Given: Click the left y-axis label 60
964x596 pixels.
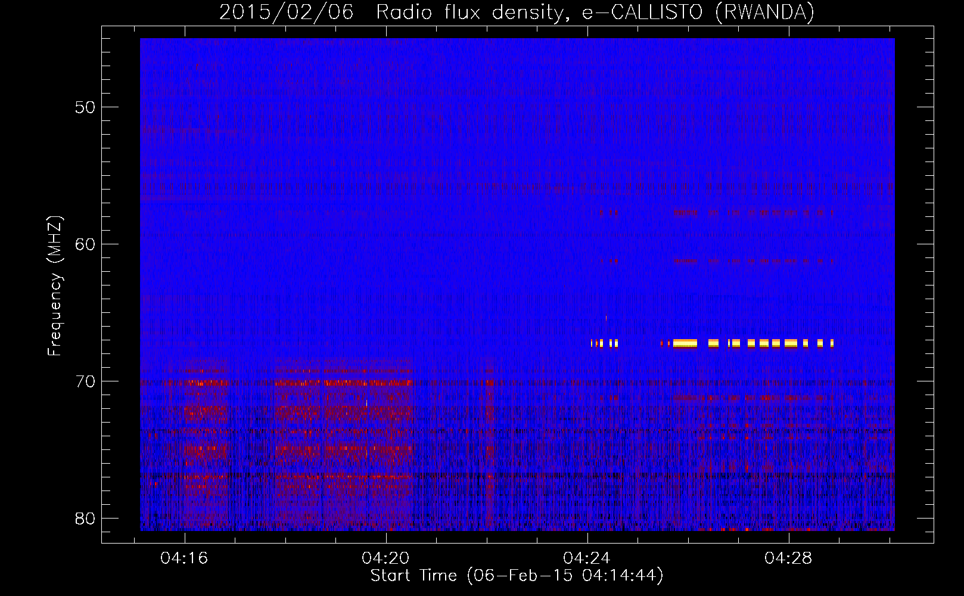Looking at the screenshot, I should click(x=85, y=244).
